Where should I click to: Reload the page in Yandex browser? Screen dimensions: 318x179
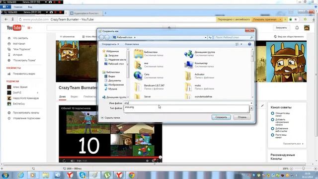(20, 19)
